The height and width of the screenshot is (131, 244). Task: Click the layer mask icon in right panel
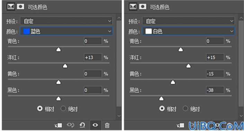coord(143,7)
